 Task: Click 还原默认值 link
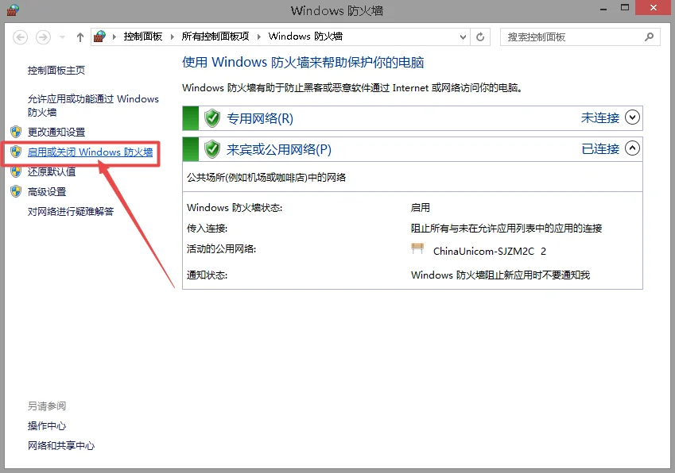point(52,172)
